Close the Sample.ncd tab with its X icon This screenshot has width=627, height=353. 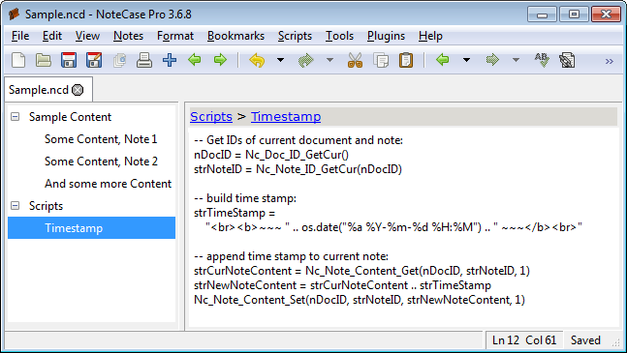pyautogui.click(x=78, y=90)
